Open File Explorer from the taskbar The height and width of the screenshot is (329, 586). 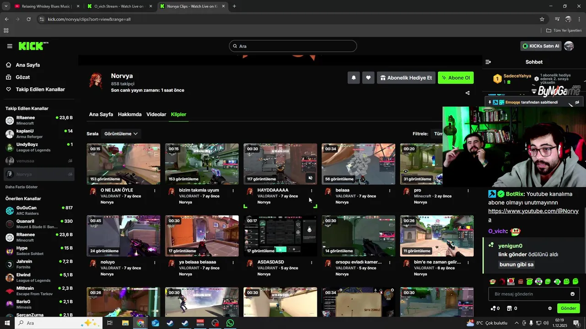coord(125,323)
